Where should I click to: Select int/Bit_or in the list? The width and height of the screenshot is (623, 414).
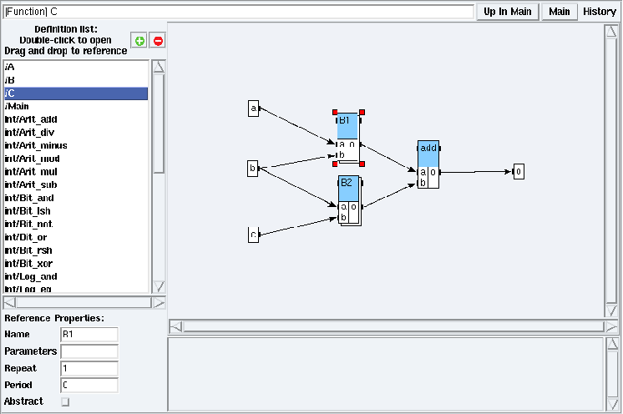tap(76, 237)
